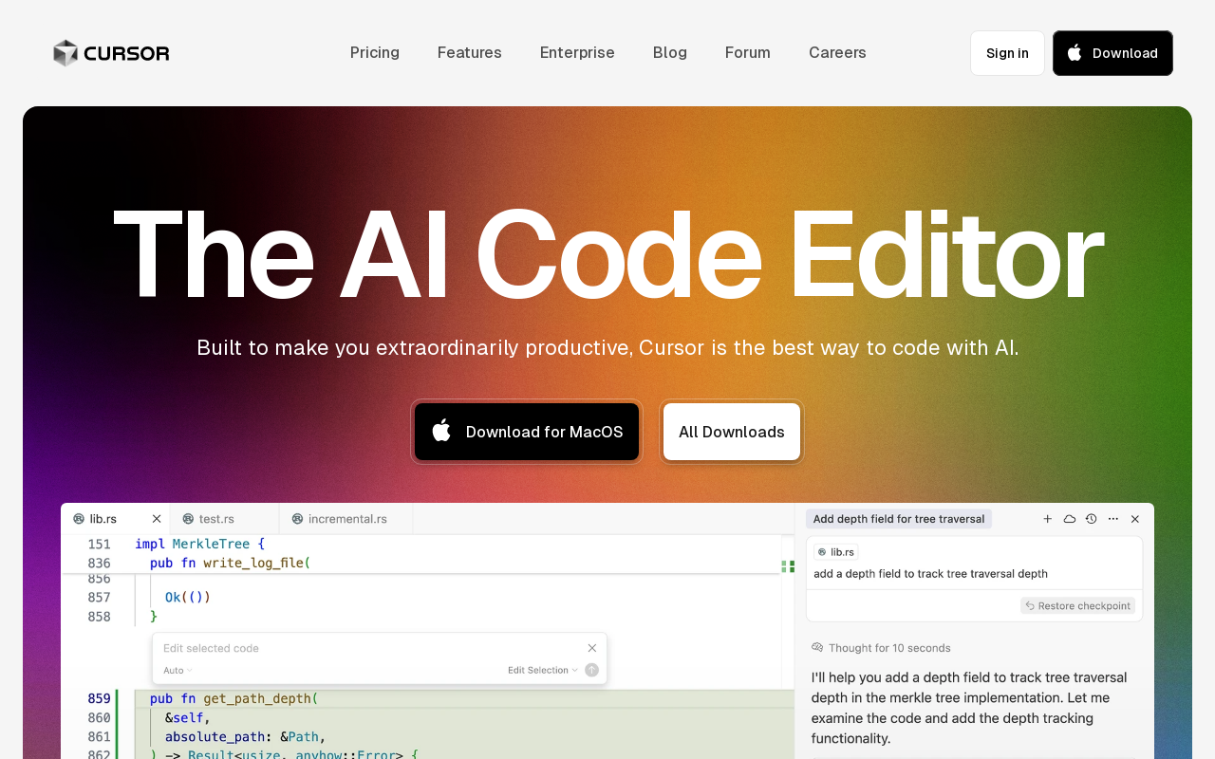Image resolution: width=1215 pixels, height=759 pixels.
Task: Close the Edit selected code popup
Action: [x=592, y=648]
